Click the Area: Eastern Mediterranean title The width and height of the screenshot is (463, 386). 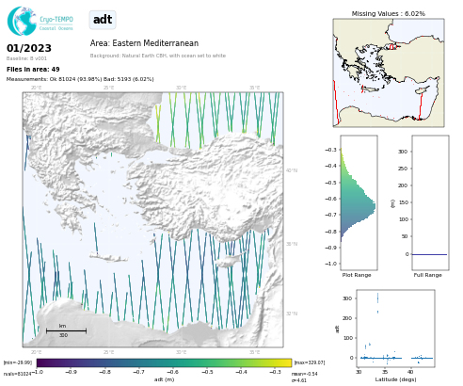(x=144, y=43)
